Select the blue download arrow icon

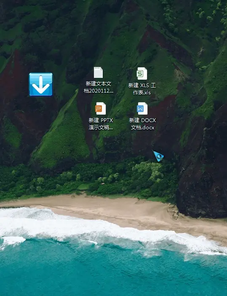(x=41, y=85)
